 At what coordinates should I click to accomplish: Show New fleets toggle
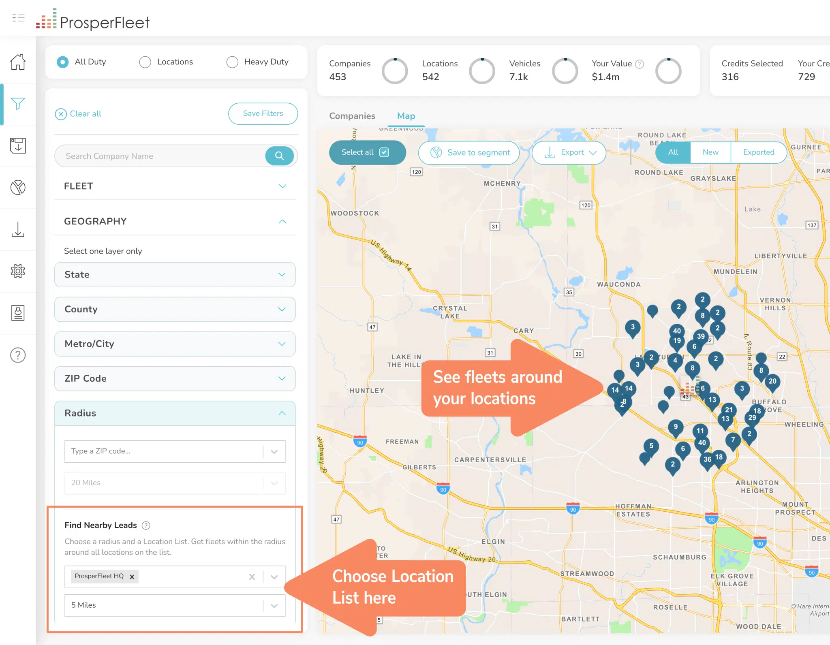click(710, 152)
